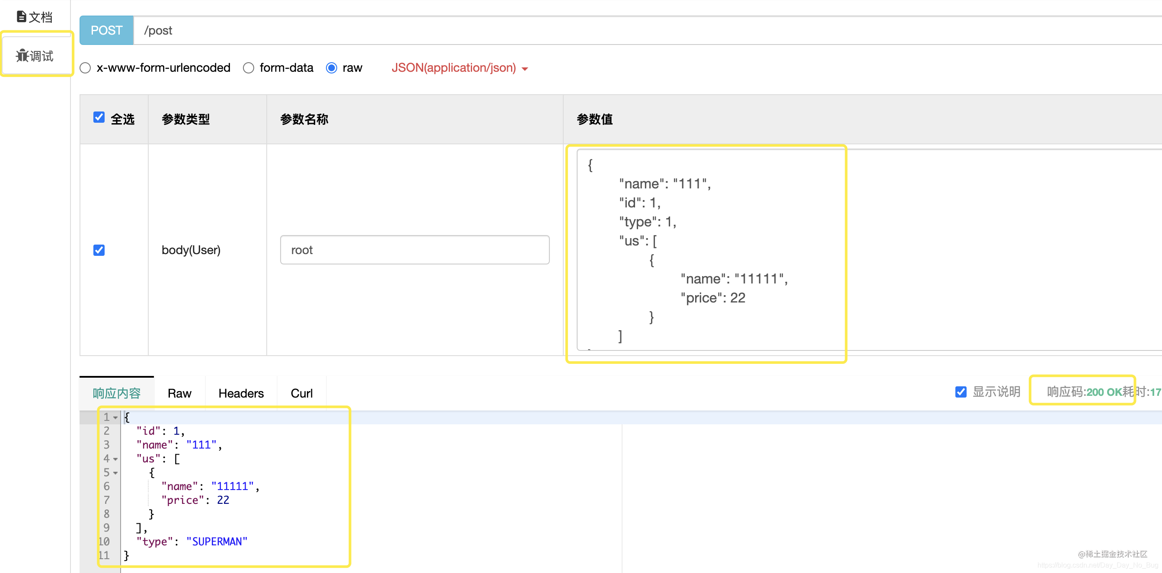Toggle the 显示说明 checkbox
Screen dimensions: 1162x573
pos(961,392)
